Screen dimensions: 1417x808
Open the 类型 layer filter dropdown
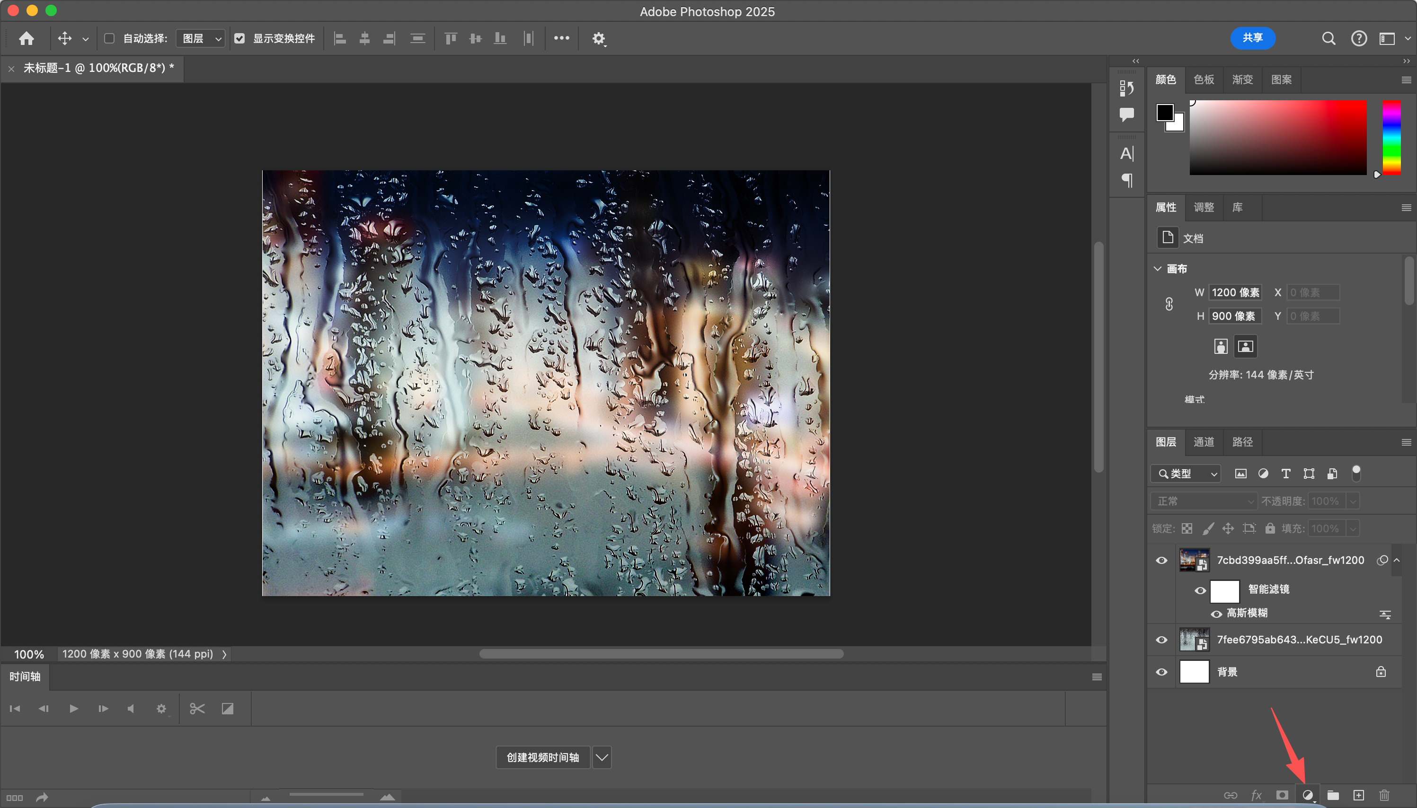pos(1186,474)
